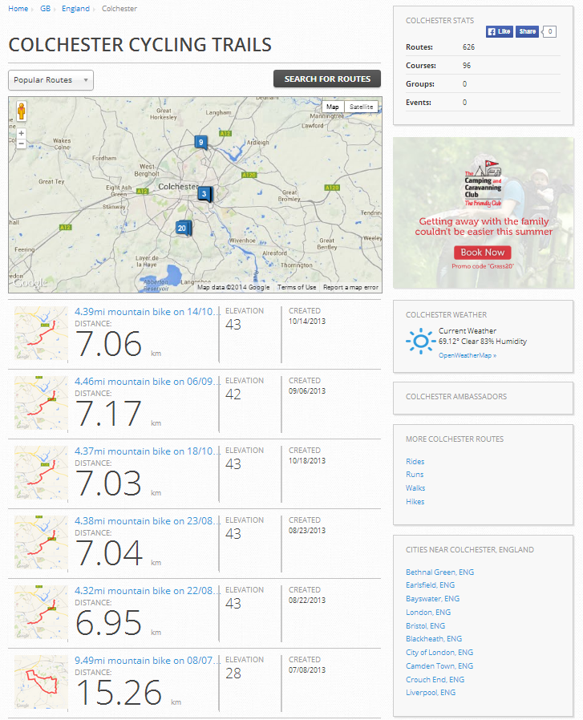Go to Bayswater, ENG

432,599
